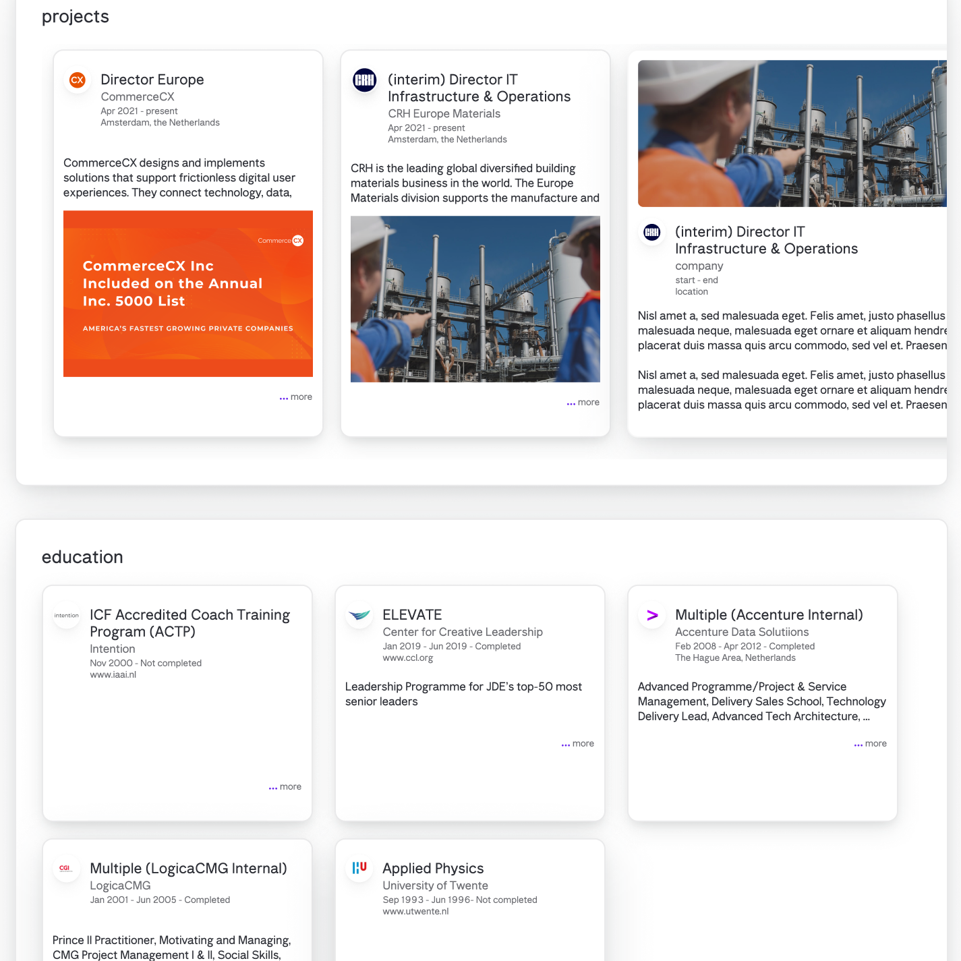Visit the www.ccl.org link
The height and width of the screenshot is (961, 961).
click(408, 658)
